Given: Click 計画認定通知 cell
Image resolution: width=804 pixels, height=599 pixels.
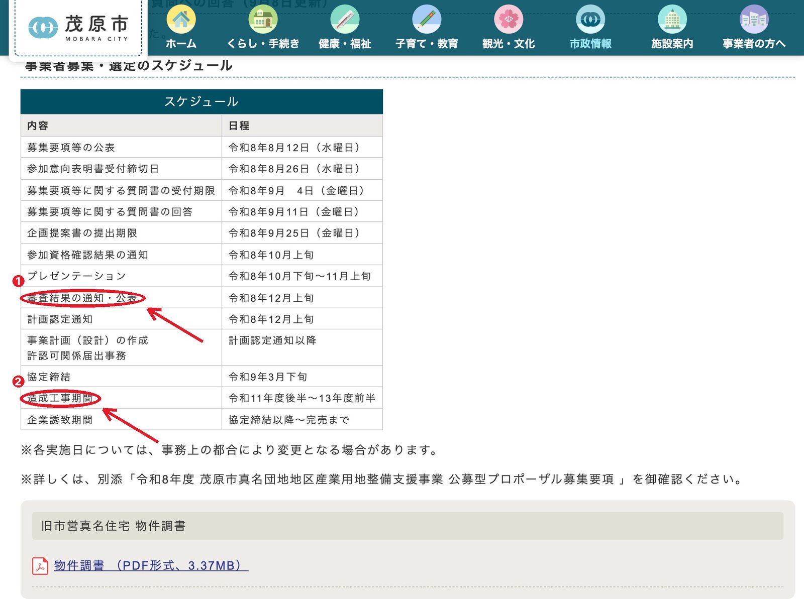Looking at the screenshot, I should pos(121,319).
